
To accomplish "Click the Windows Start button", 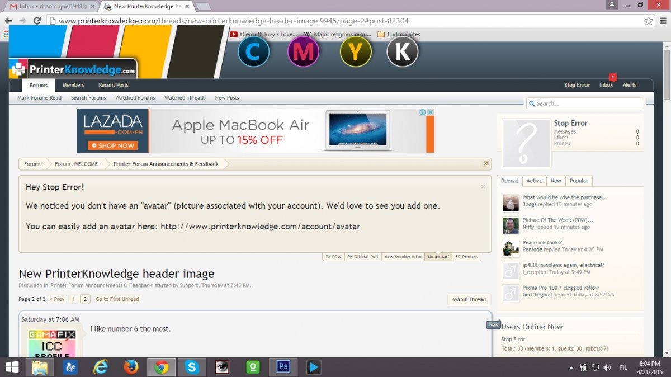I will click(11, 367).
